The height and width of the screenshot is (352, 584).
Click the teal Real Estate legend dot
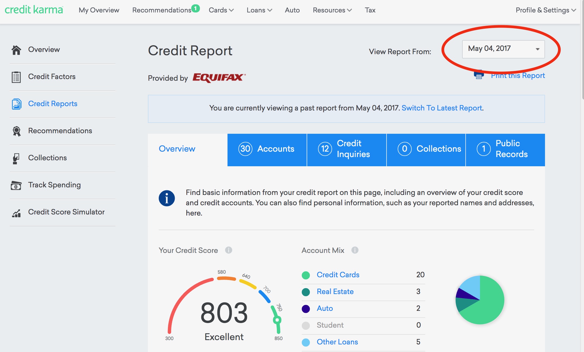306,292
